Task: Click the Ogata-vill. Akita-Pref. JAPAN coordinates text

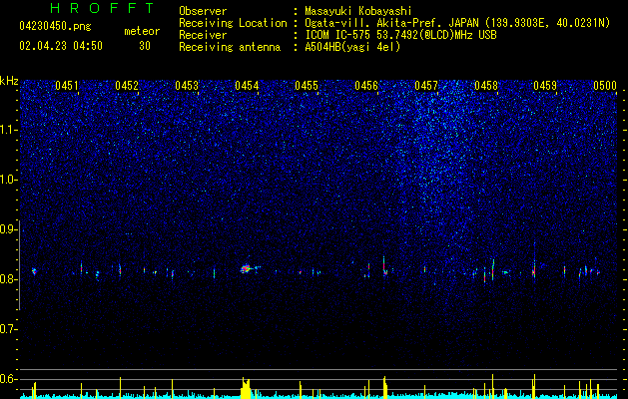Action: (457, 23)
